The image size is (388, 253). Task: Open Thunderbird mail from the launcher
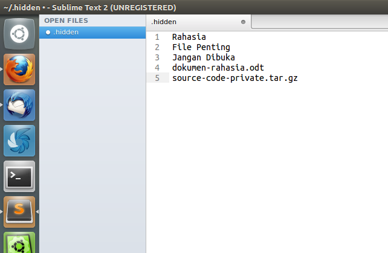pos(19,104)
